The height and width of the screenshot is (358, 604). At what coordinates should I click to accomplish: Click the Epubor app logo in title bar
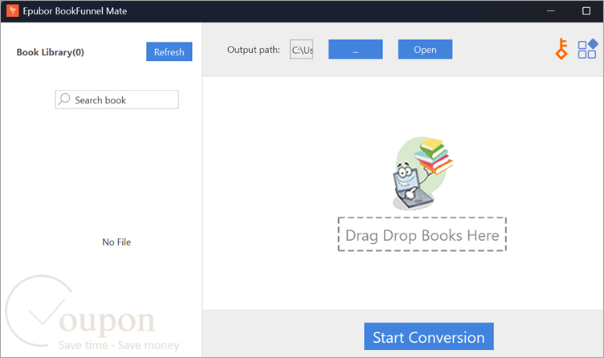[x=12, y=10]
